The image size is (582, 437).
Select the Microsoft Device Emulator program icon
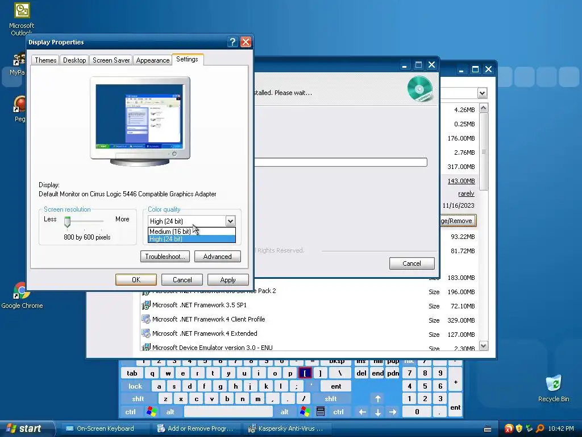[146, 347]
